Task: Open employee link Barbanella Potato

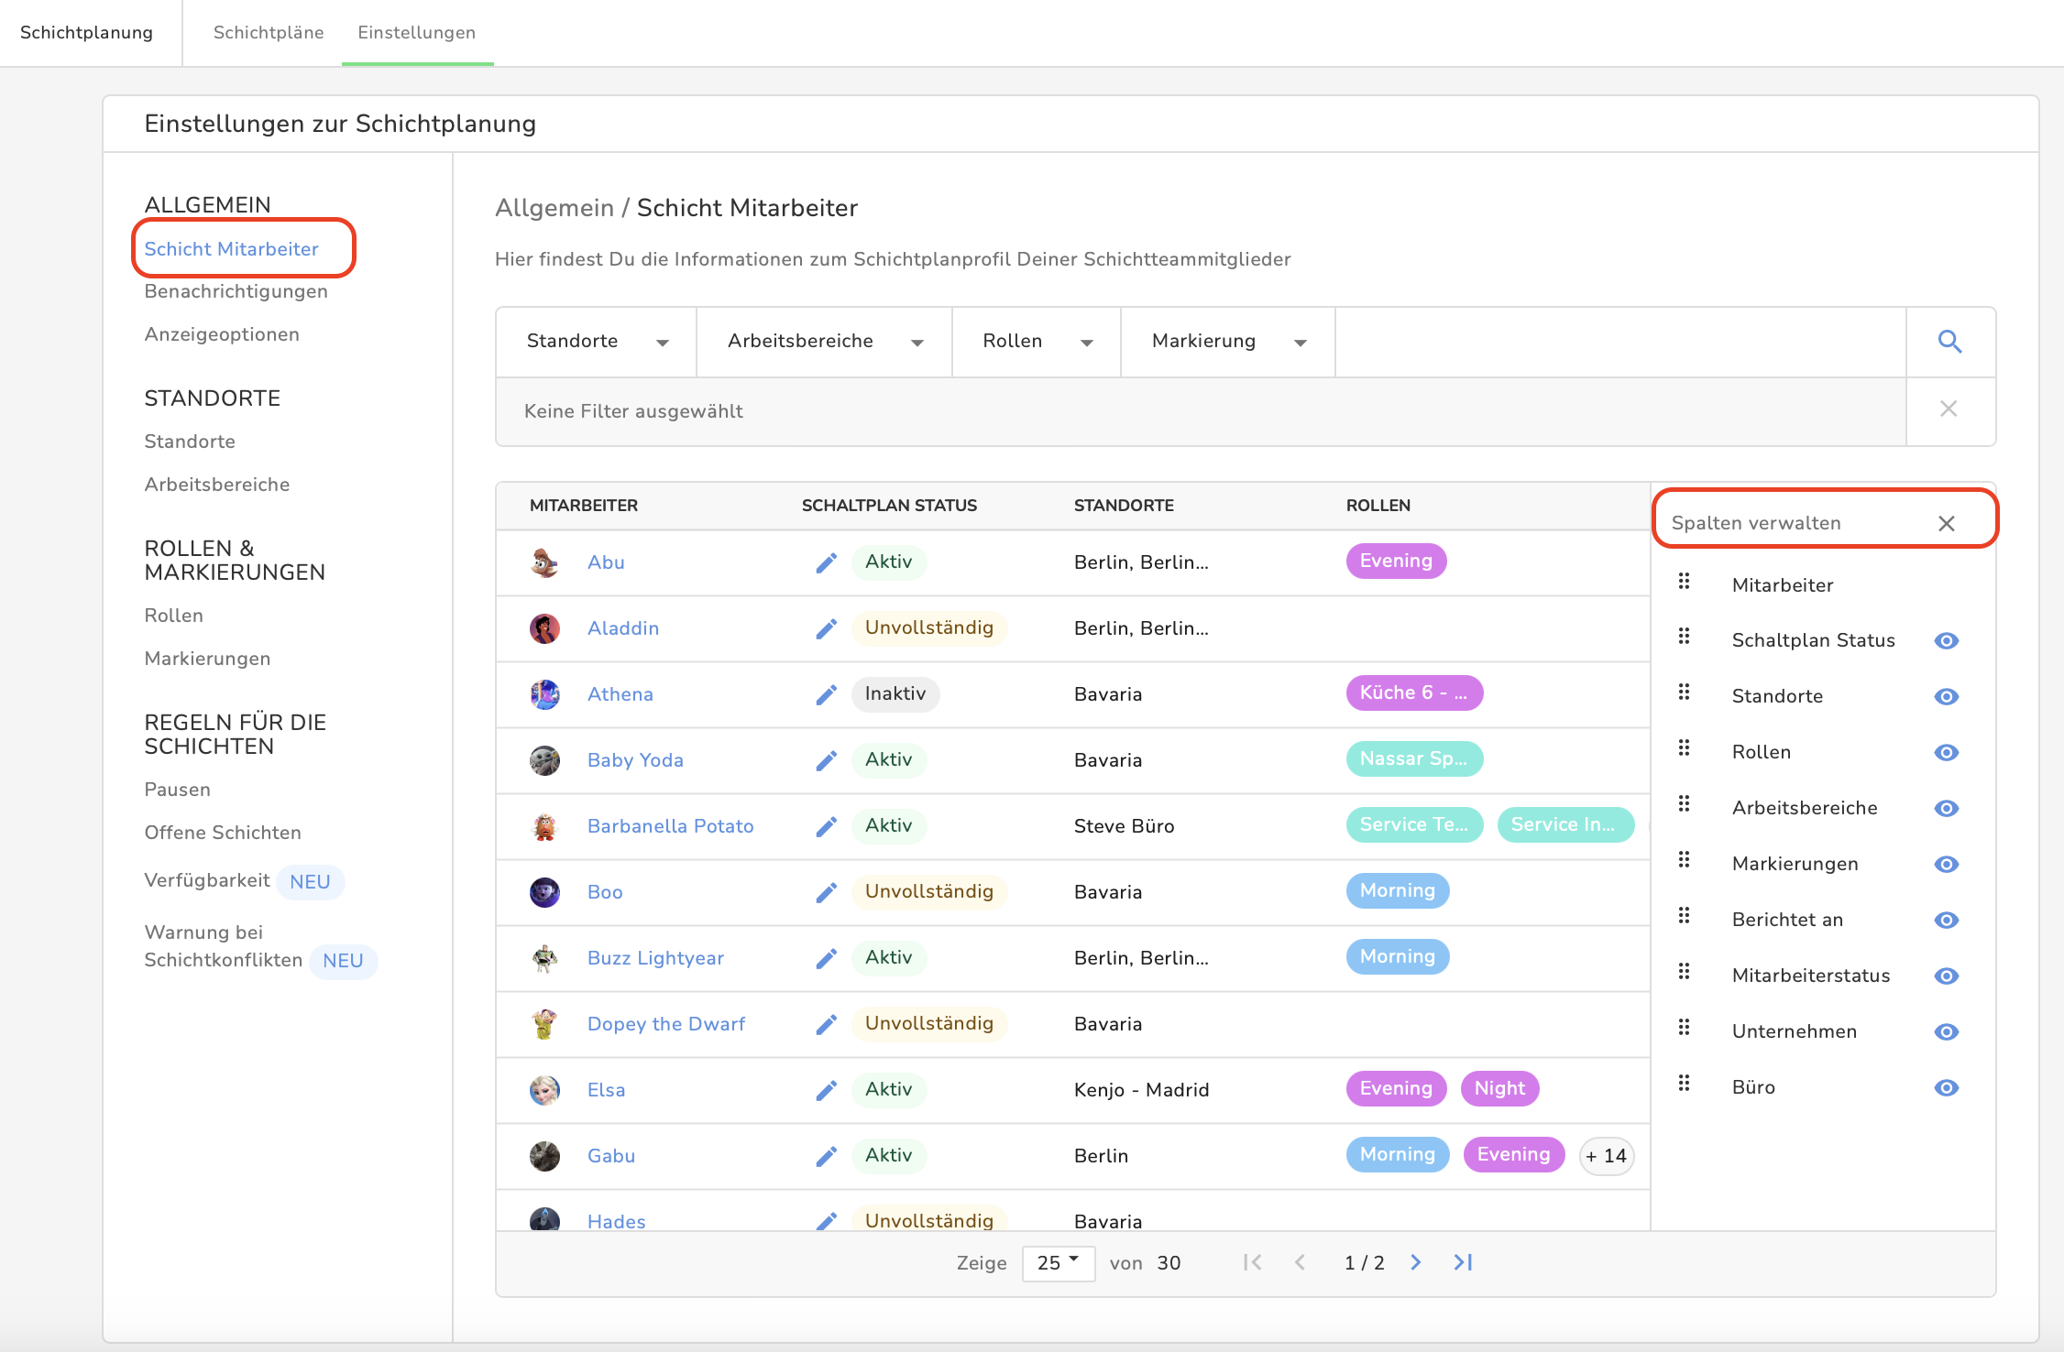Action: pos(670,826)
